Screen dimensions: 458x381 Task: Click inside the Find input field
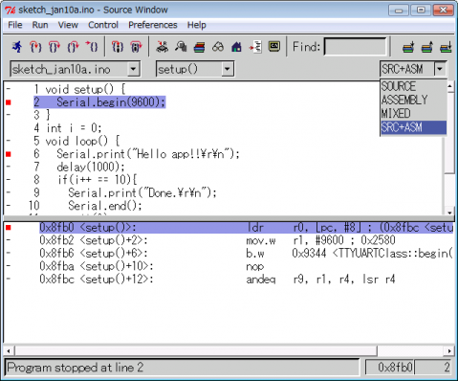(356, 47)
